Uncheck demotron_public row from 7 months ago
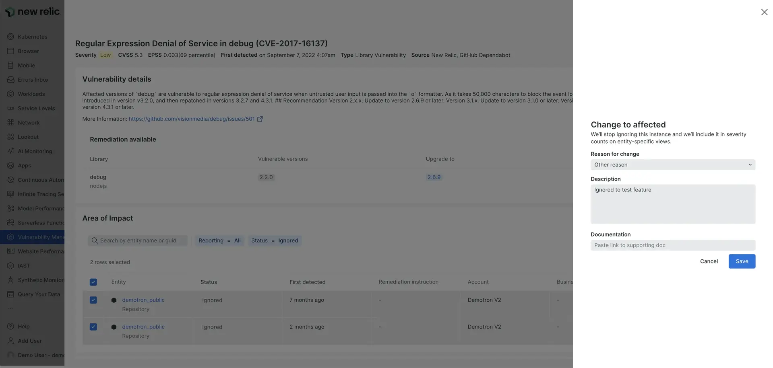 pos(93,300)
